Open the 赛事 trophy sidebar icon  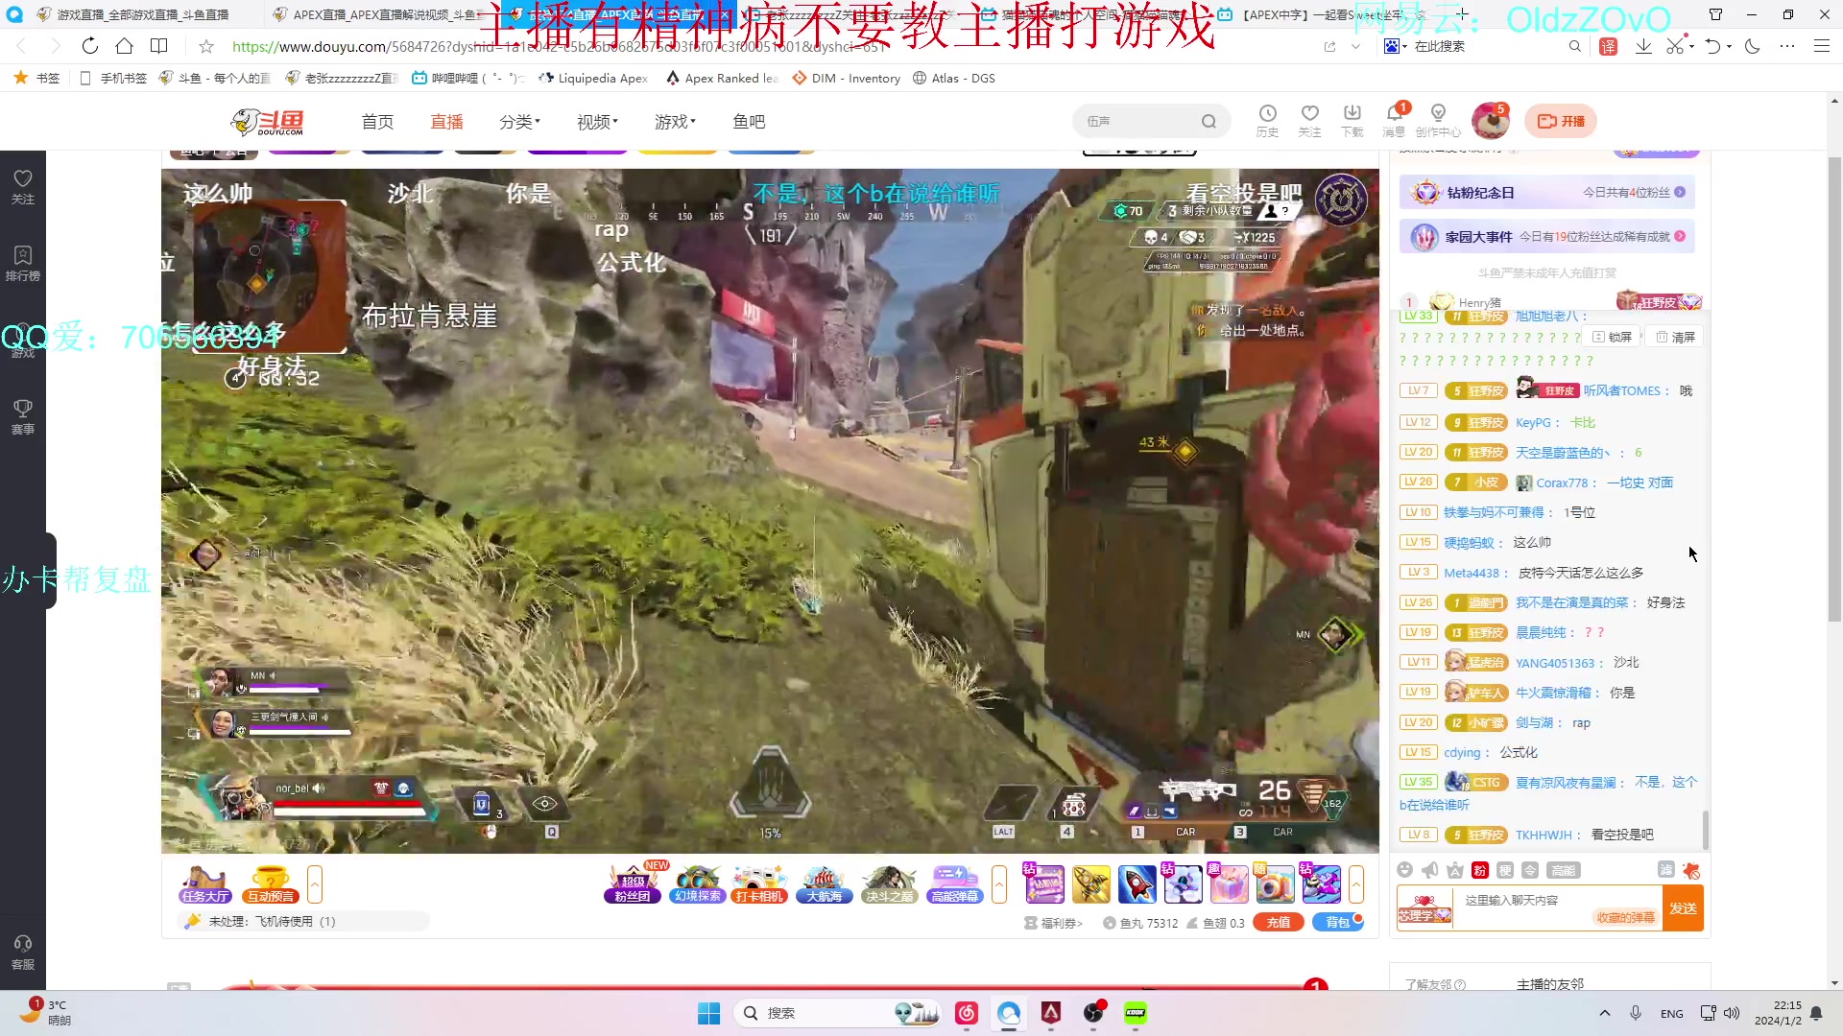pyautogui.click(x=22, y=416)
